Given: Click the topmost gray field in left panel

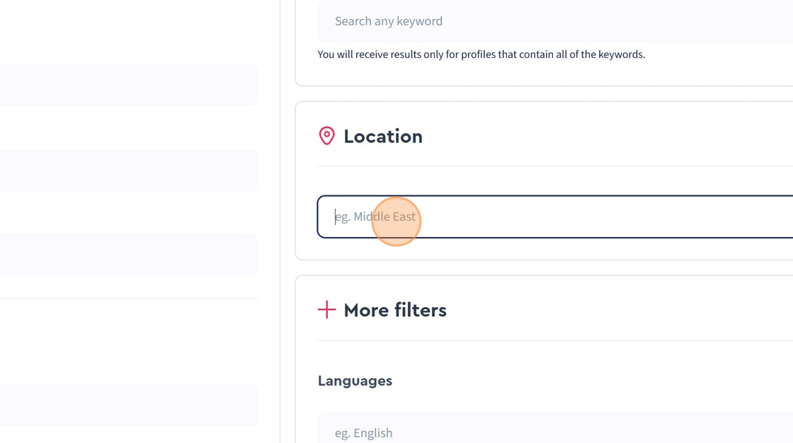Looking at the screenshot, I should pos(127,85).
